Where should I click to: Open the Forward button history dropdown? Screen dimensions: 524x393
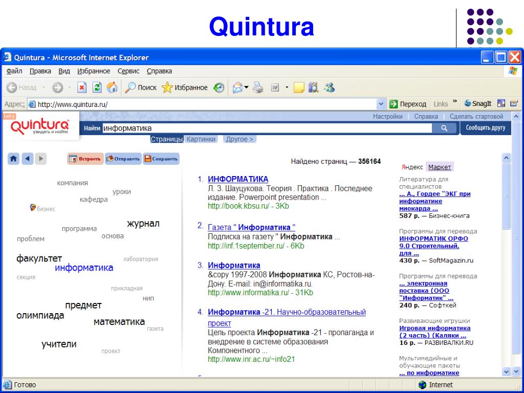[x=70, y=88]
